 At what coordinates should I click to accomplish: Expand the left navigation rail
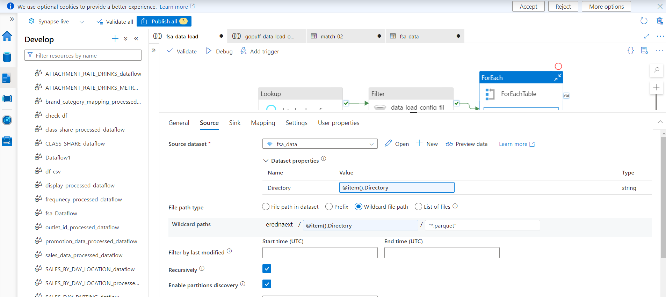coord(12,19)
